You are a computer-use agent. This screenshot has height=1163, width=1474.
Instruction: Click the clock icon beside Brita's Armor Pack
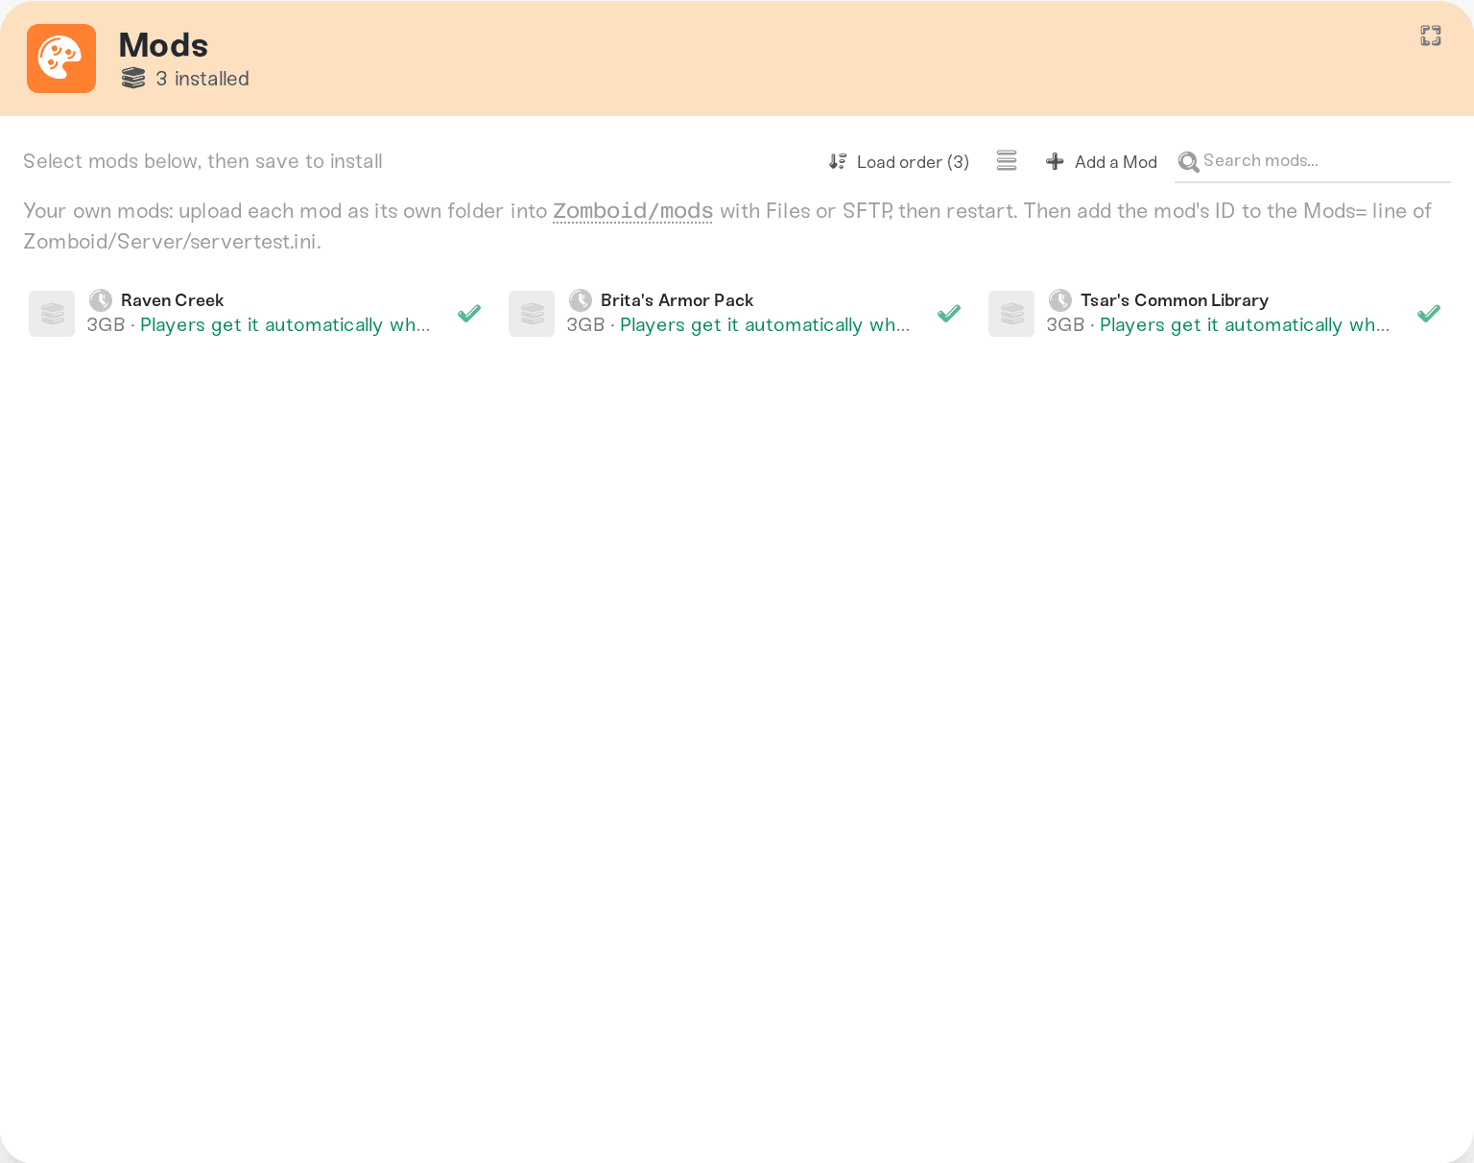click(x=581, y=300)
